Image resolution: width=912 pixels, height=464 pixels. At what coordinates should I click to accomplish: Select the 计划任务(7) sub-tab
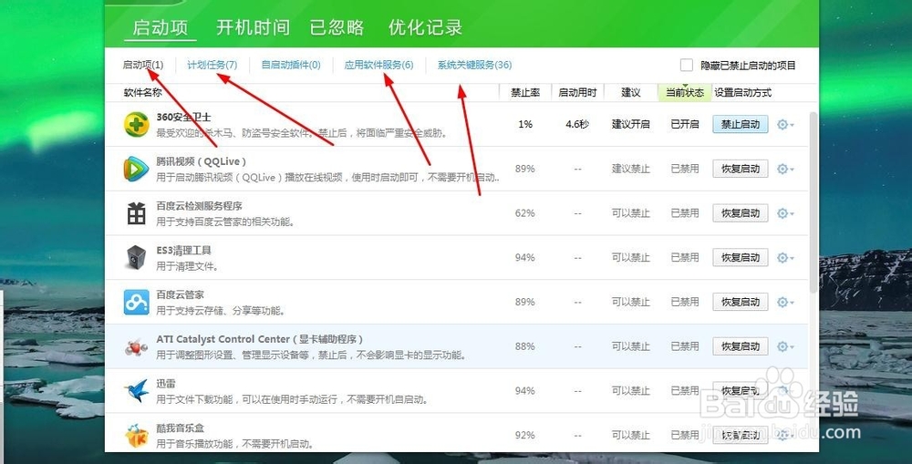click(212, 65)
